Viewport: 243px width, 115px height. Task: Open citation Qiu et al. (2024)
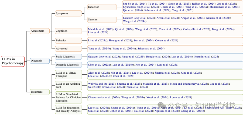coord(133,10)
